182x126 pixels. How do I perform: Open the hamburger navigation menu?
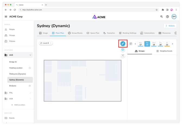coord(6,17)
